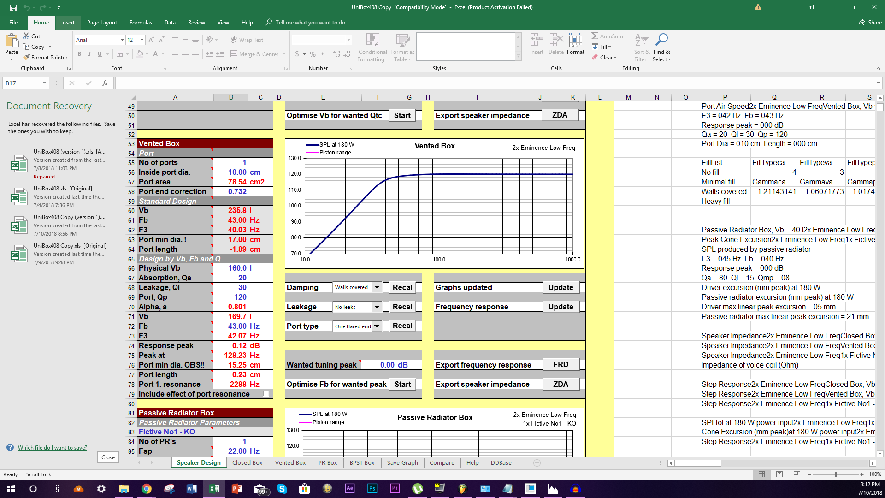Switch to the BPST Box sheet
Viewport: 885px width, 498px height.
click(362, 462)
